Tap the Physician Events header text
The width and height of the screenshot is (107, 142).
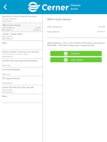pyautogui.click(x=76, y=7)
